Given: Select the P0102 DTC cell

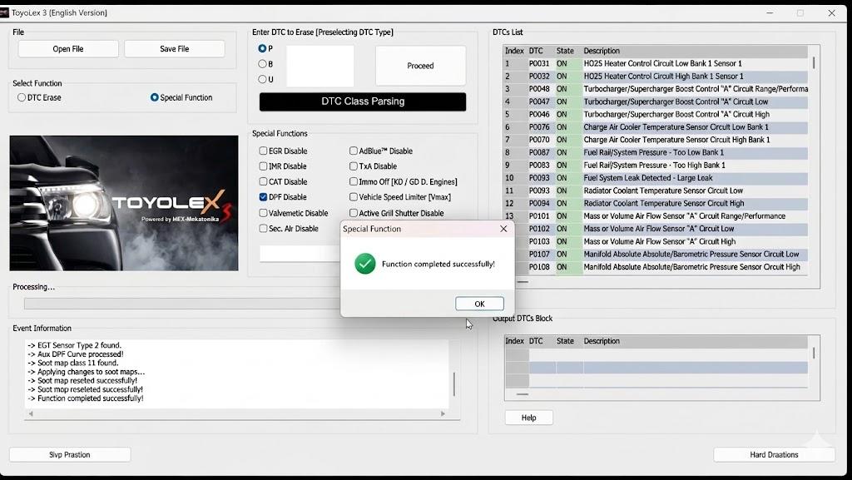Looking at the screenshot, I should click(539, 229).
